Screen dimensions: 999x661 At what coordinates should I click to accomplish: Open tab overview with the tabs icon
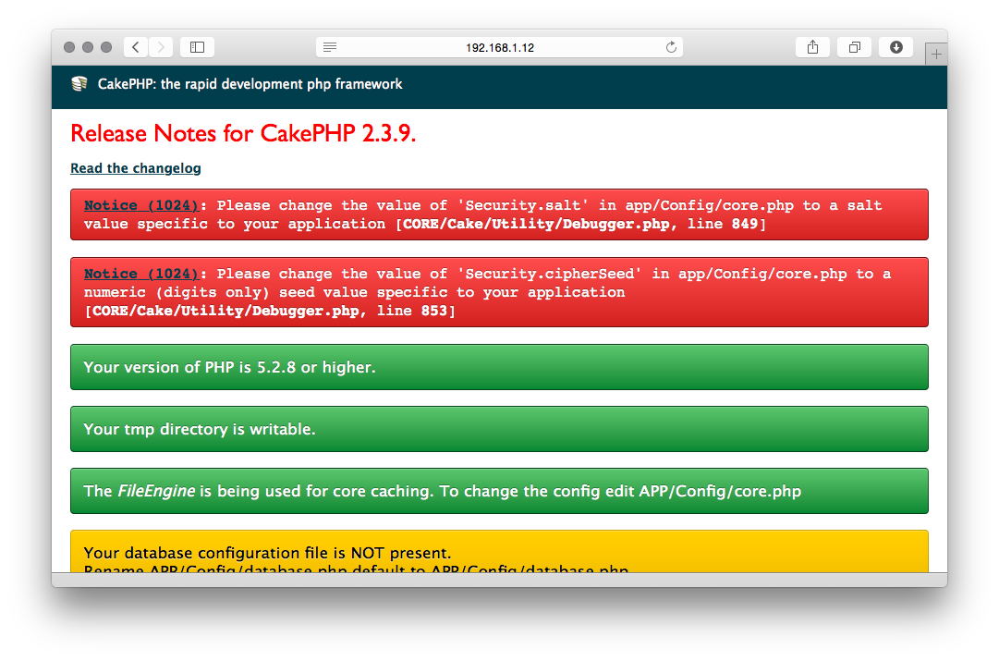(853, 46)
